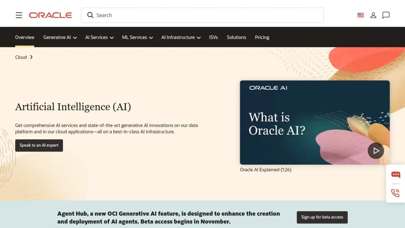The height and width of the screenshot is (228, 405).
Task: Click Sign up for beta access
Action: pyautogui.click(x=322, y=217)
